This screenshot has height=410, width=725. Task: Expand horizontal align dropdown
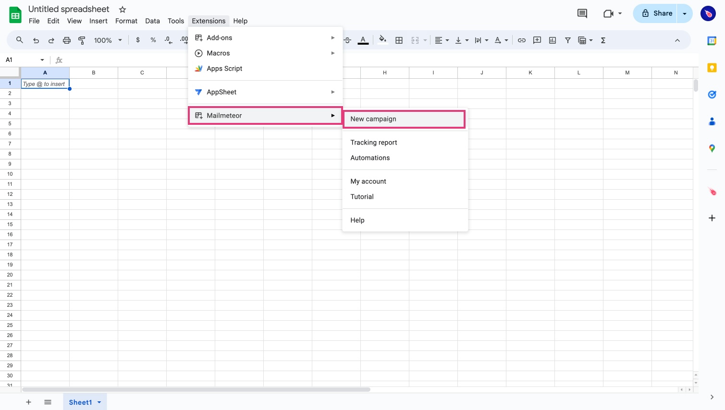tap(447, 40)
